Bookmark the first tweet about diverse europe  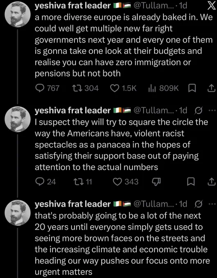[x=192, y=88]
